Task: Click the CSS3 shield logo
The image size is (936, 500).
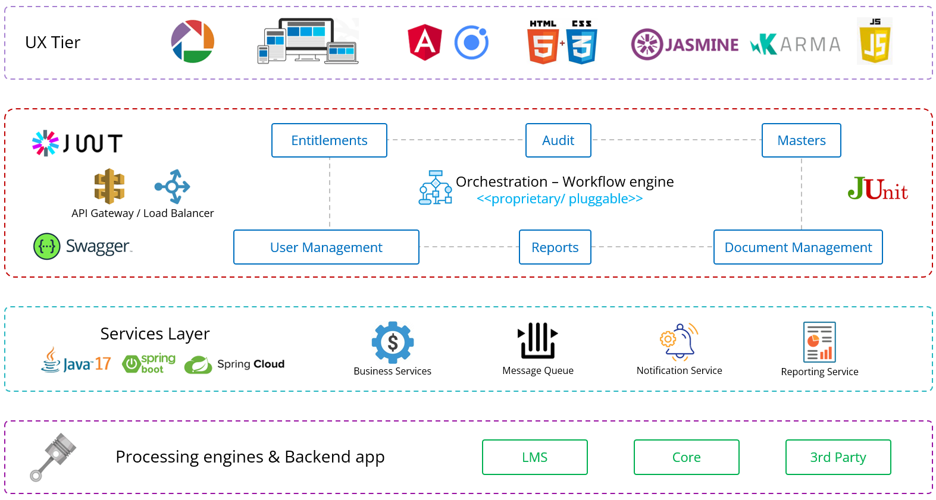Action: click(582, 42)
